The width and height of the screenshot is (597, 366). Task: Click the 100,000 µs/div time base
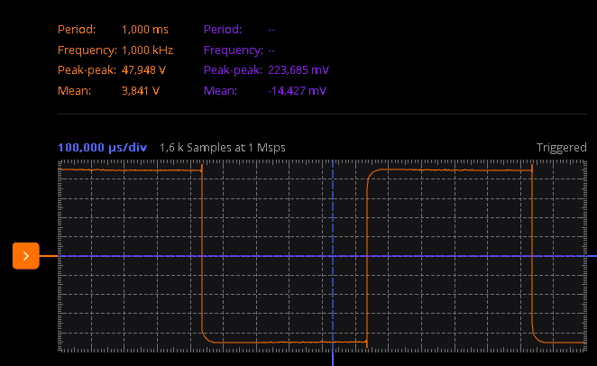[102, 147]
